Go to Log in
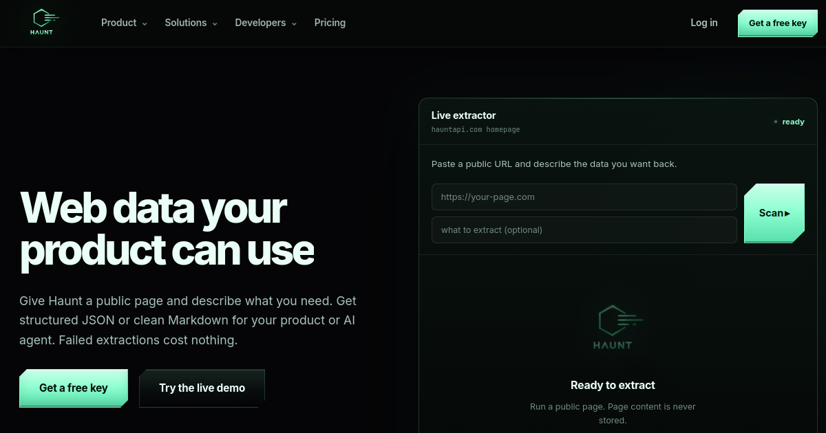 (x=704, y=23)
